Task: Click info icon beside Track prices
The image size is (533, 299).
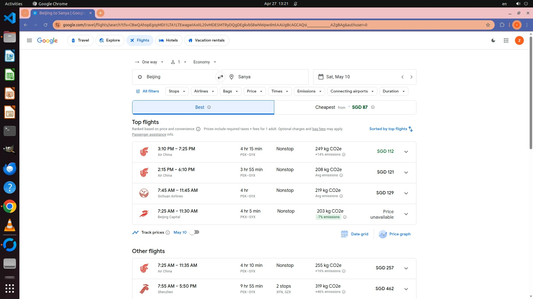Action: click(168, 233)
